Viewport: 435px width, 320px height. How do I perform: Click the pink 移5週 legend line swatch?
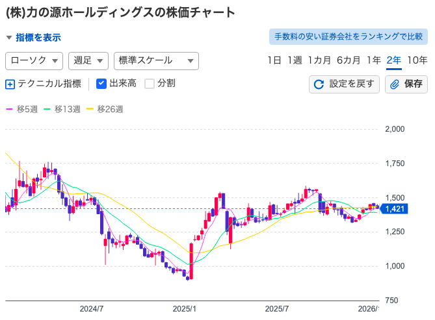point(9,109)
